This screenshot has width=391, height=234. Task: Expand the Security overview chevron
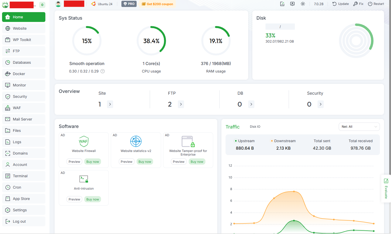click(x=320, y=104)
